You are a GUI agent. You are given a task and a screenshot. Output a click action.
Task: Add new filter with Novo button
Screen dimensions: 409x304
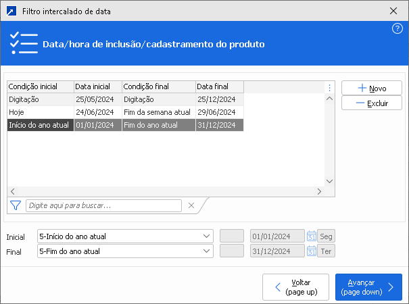(x=371, y=88)
